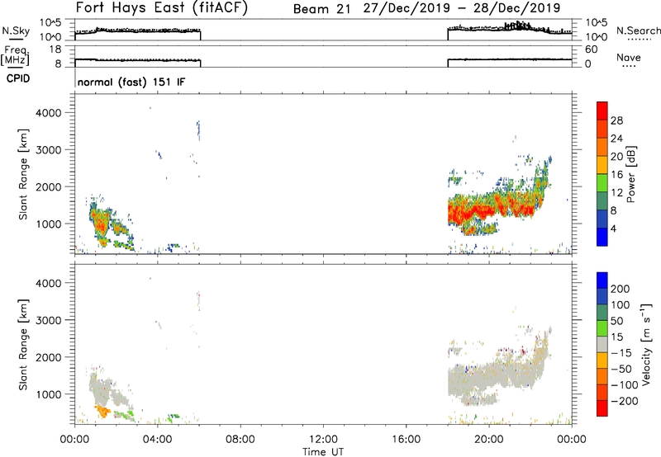
Task: Click the red top segment of Power color bar
Action: 602,111
